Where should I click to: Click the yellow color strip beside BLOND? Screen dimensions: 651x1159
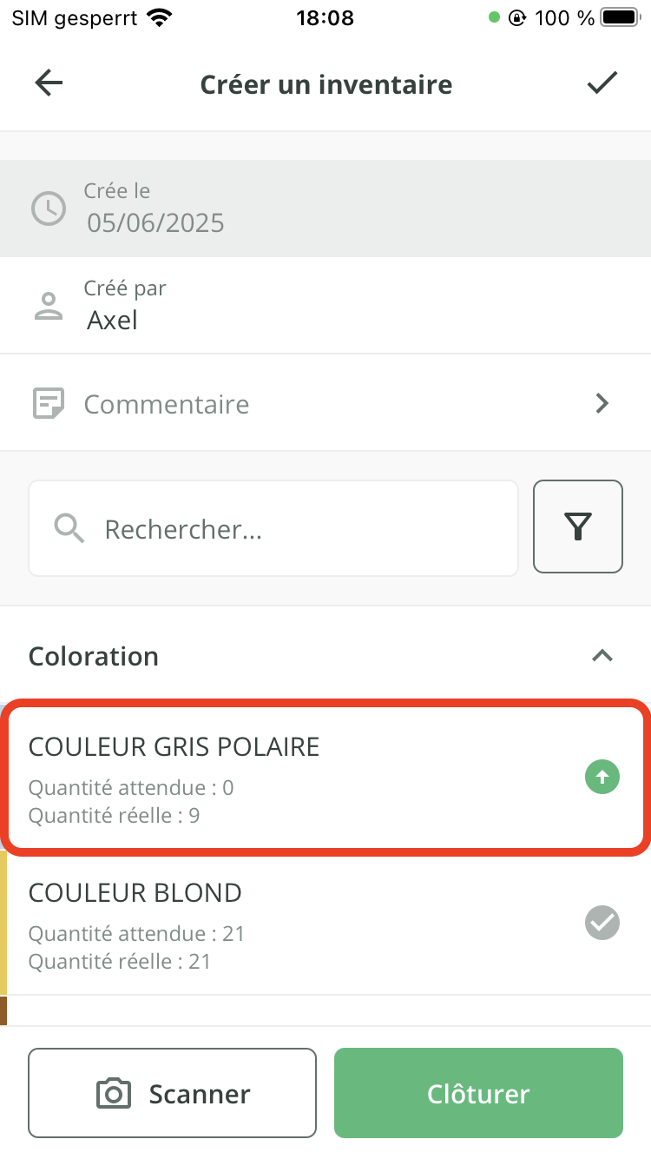point(3,923)
